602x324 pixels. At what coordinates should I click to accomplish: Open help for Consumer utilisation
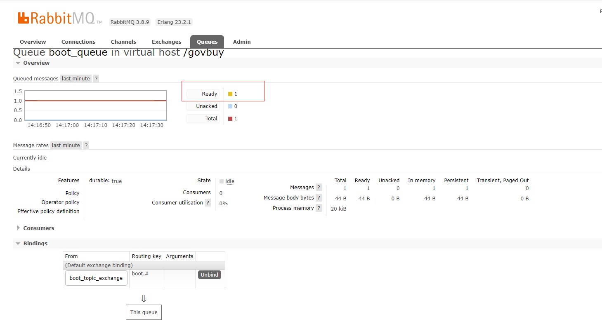click(x=208, y=203)
